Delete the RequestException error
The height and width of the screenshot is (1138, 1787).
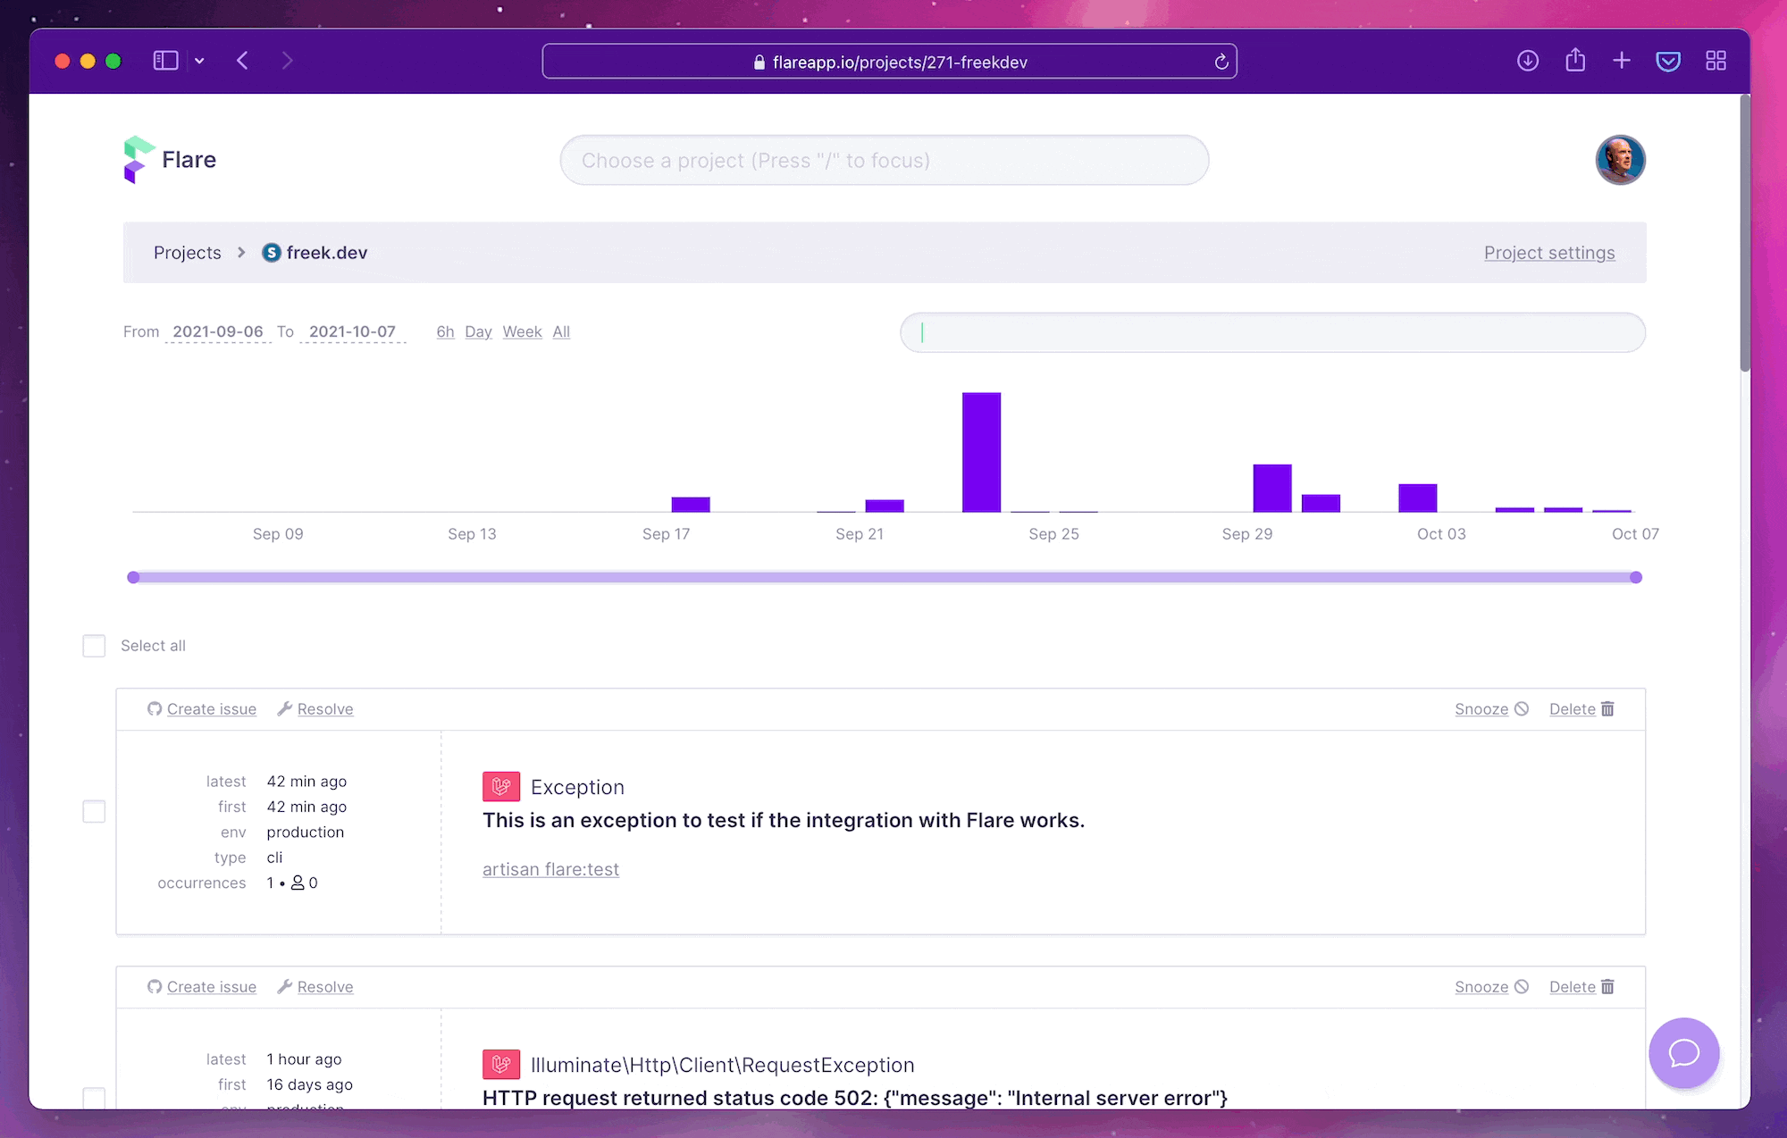point(1581,987)
